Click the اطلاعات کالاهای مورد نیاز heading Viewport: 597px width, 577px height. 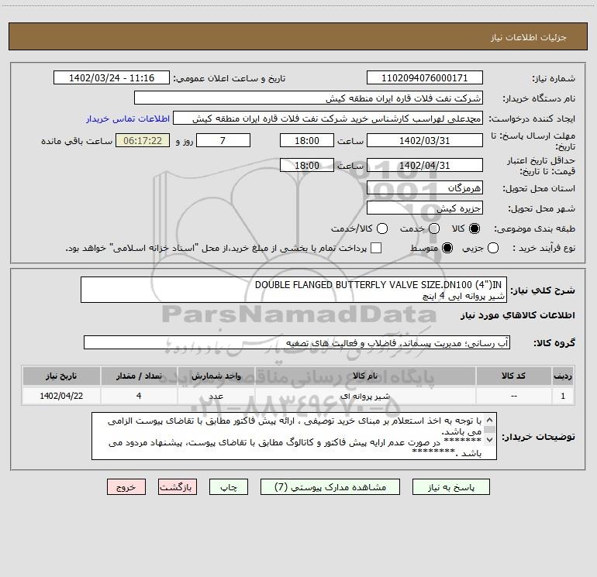pos(517,315)
